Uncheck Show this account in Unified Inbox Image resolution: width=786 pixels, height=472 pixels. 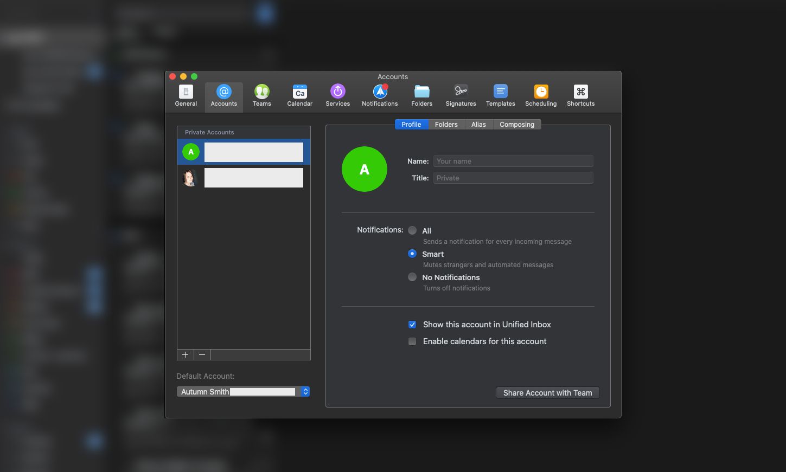pyautogui.click(x=412, y=324)
